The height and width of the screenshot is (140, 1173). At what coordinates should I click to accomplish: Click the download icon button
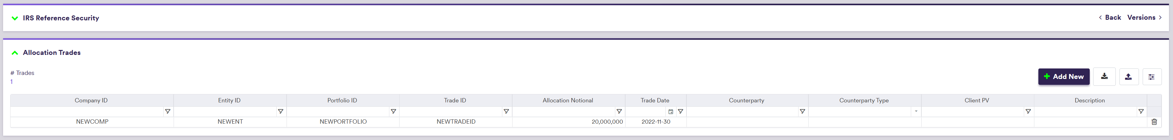(x=1104, y=76)
